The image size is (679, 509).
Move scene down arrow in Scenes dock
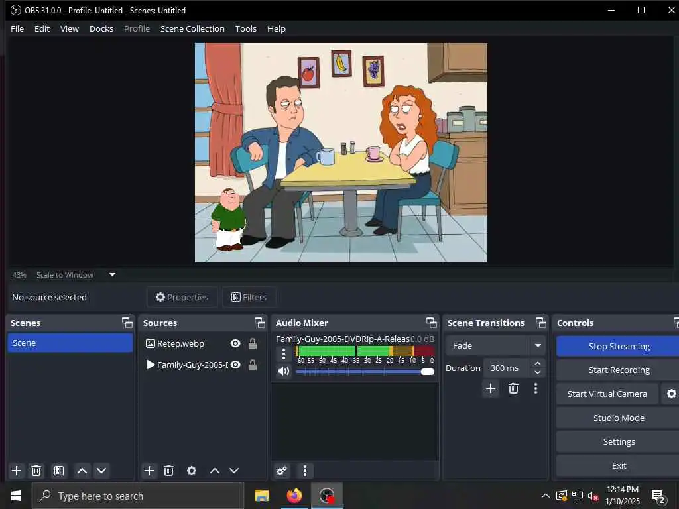click(x=101, y=471)
